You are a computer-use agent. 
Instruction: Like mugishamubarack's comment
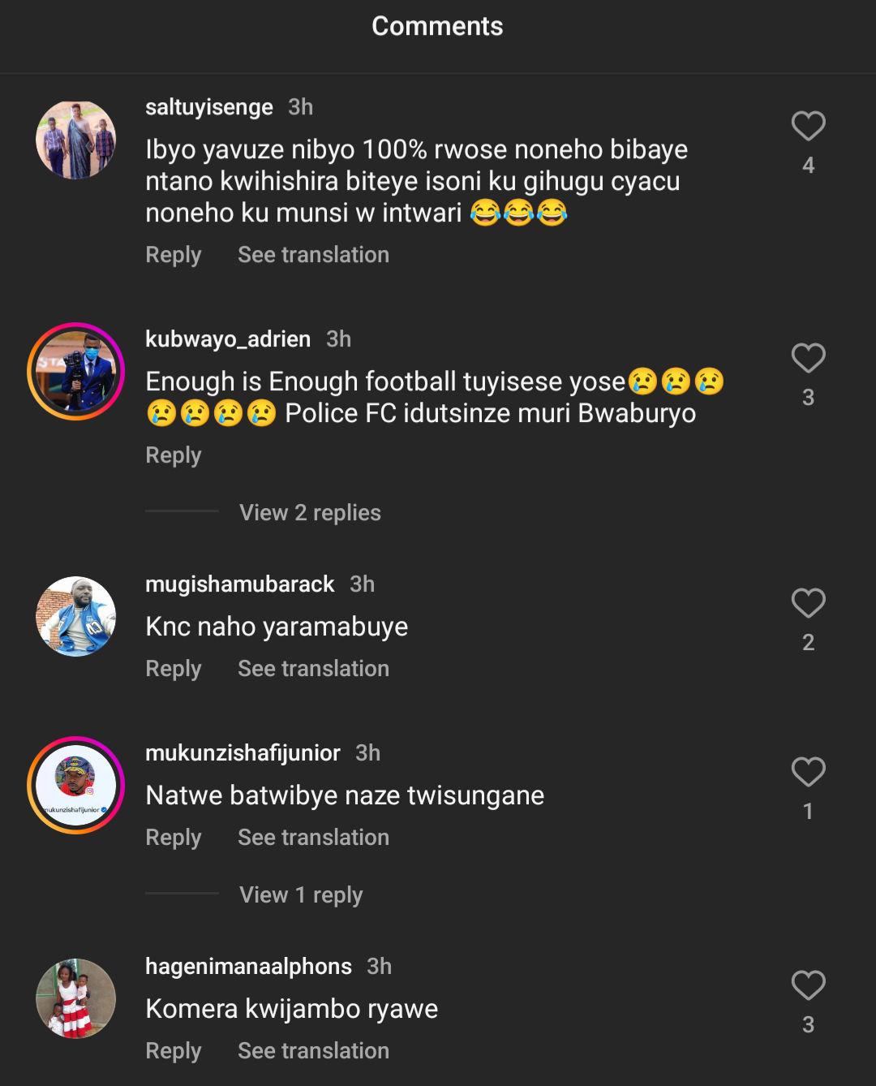coord(808,604)
